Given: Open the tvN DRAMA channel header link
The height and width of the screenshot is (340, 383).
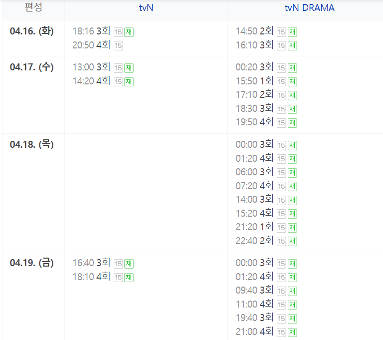Looking at the screenshot, I should point(310,8).
